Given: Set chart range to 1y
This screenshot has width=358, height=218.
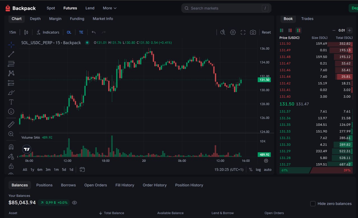Looking at the screenshot, I should tap(32, 169).
